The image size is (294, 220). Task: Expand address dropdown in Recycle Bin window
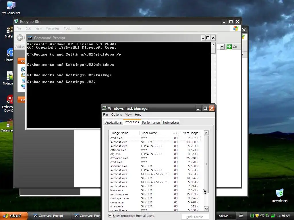(x=222, y=47)
